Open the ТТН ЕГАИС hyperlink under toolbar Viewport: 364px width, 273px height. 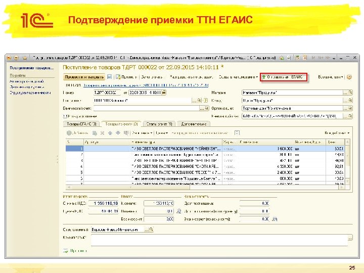tap(146, 85)
